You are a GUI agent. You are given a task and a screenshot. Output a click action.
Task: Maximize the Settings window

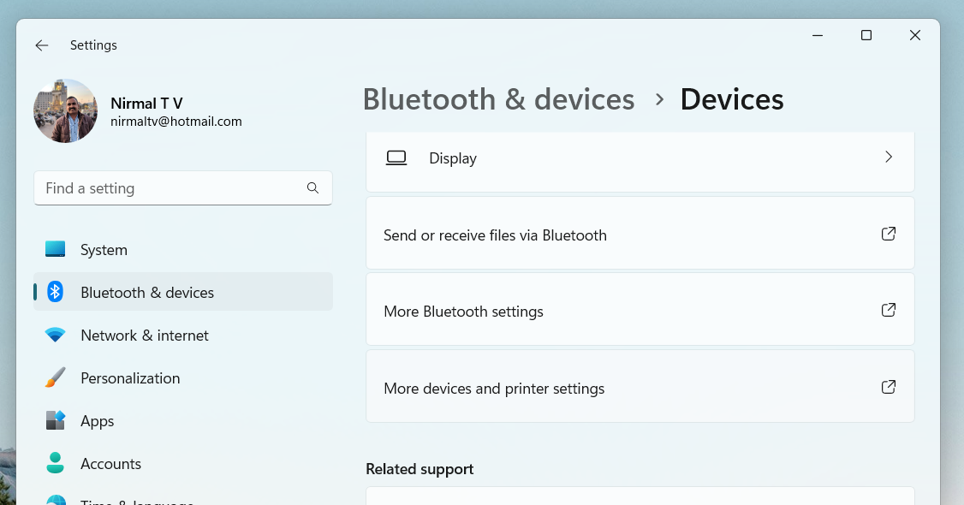866,36
